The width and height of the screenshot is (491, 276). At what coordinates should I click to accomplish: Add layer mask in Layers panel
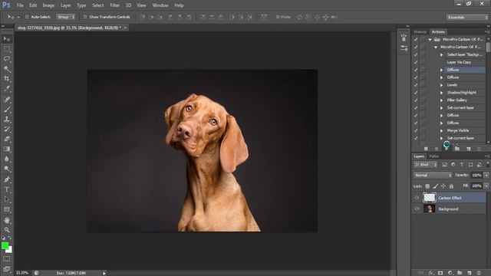(x=440, y=273)
